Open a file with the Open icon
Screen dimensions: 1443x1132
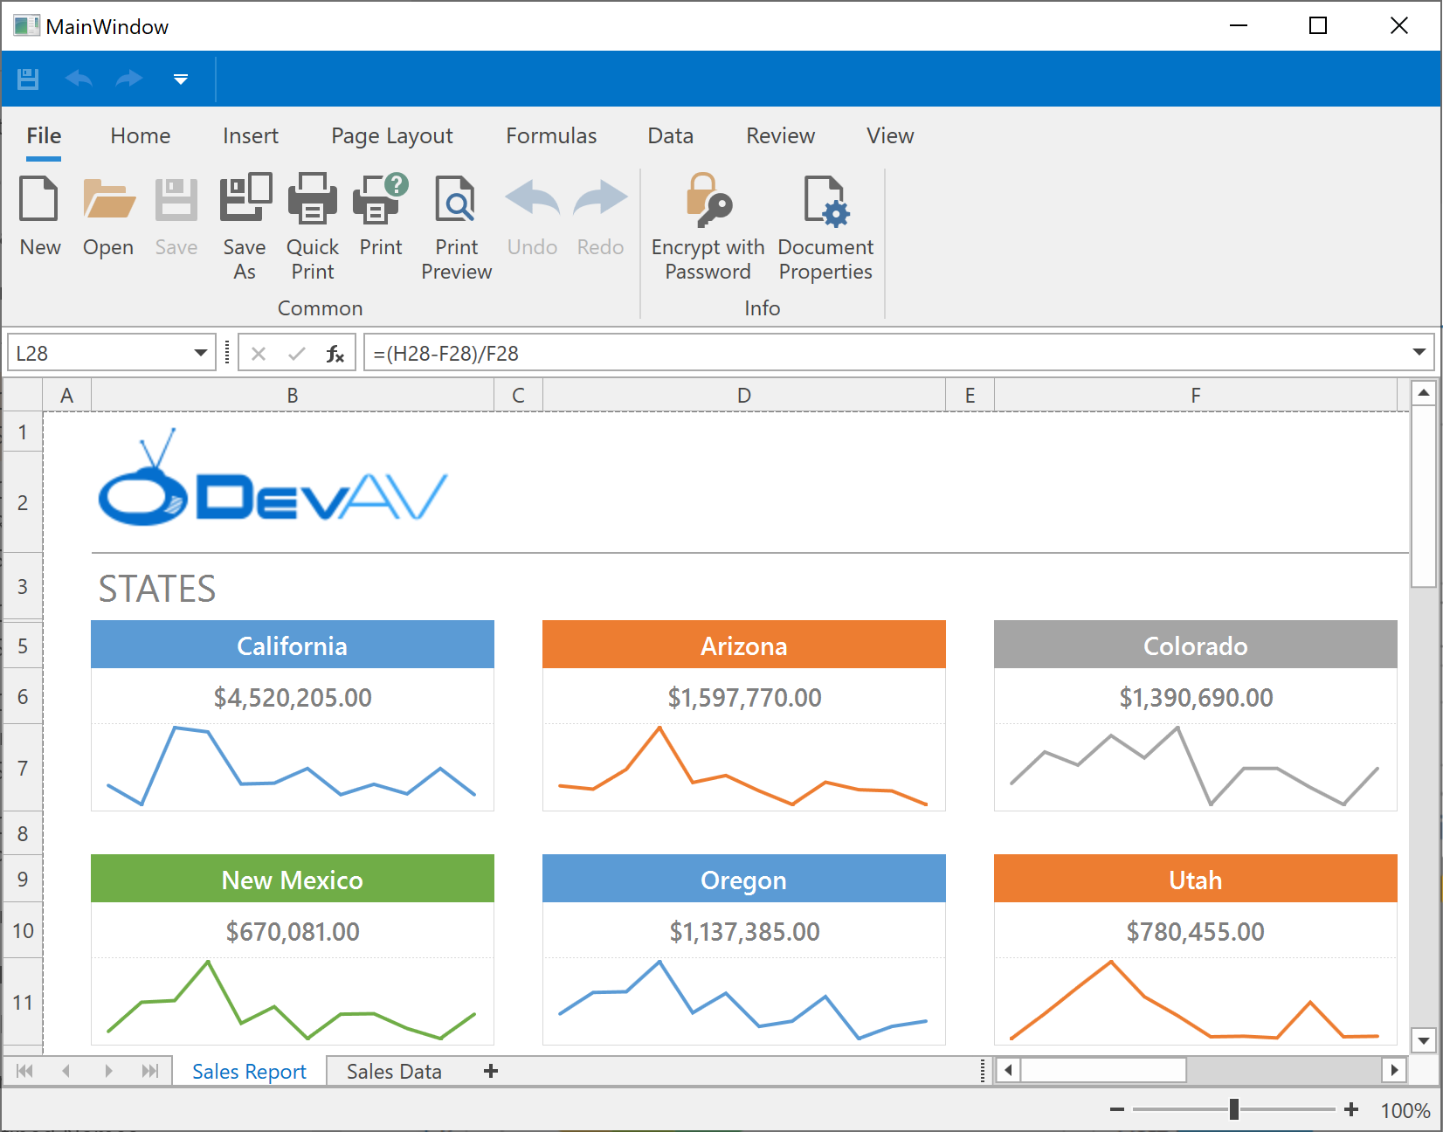coord(108,199)
